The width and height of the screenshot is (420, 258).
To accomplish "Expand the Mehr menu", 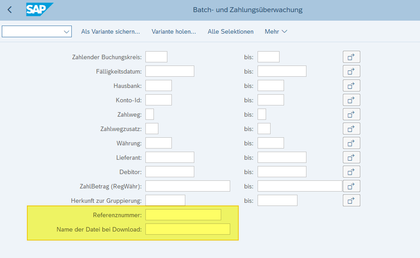I will coord(276,32).
